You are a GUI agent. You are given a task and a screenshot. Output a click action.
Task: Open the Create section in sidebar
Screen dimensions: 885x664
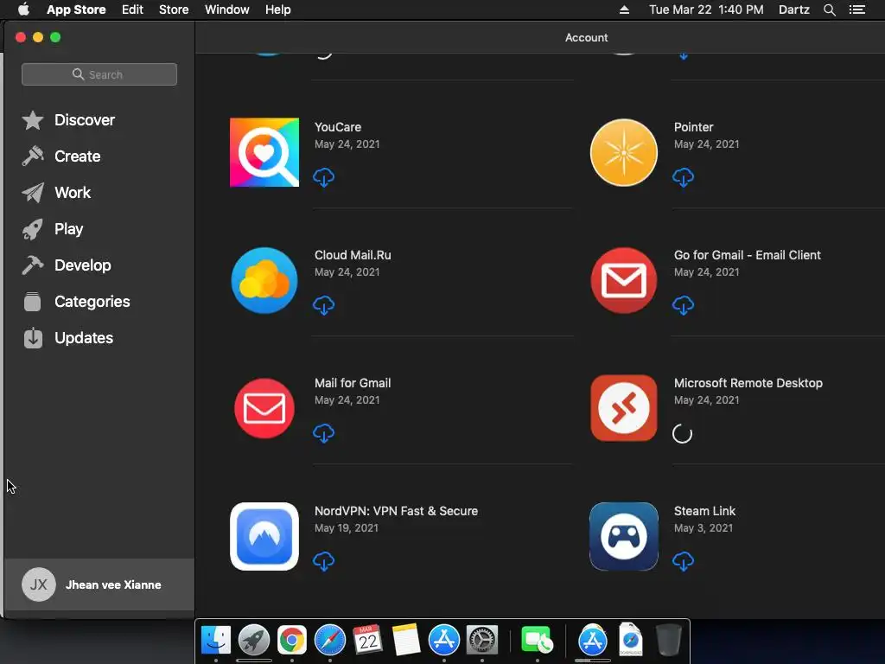(61, 156)
